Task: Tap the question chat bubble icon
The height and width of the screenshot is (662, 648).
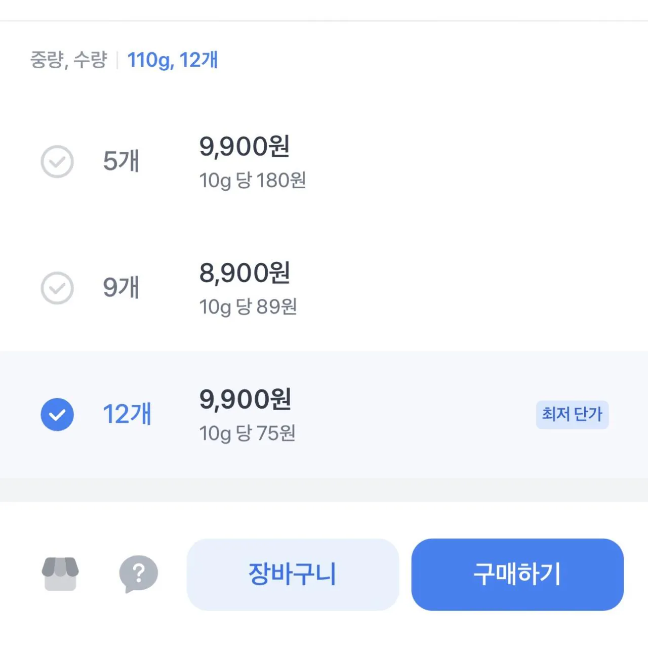Action: click(138, 573)
